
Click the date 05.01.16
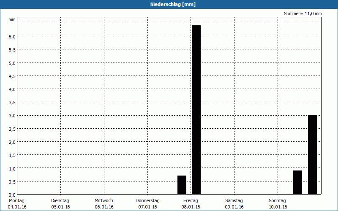coord(60,207)
